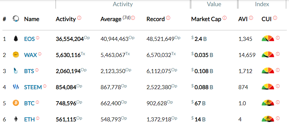The image size is (289, 126).
Task: Click the circular logo column header icon
Action: point(16,19)
